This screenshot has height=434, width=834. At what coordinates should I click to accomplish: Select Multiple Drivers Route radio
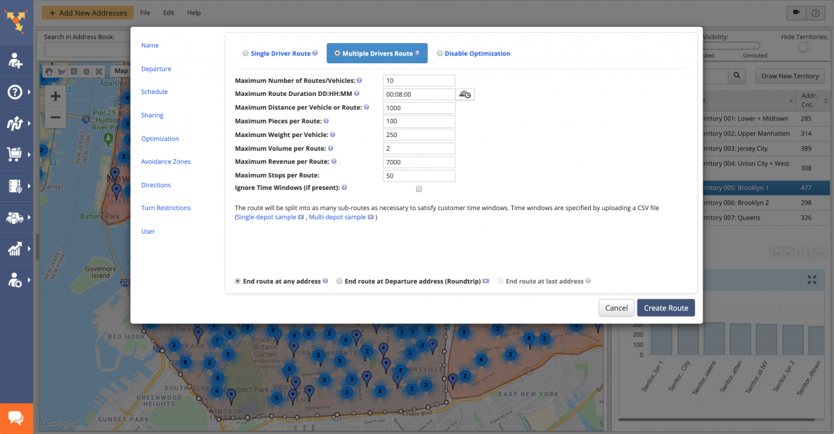337,54
